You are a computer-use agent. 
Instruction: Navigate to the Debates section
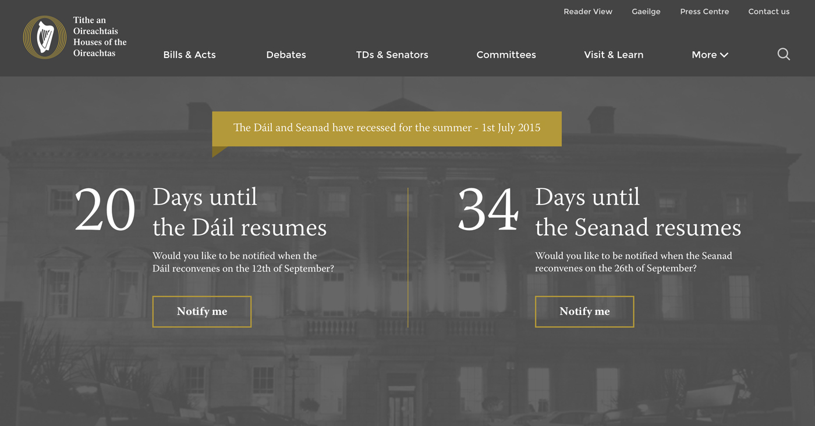click(x=286, y=55)
